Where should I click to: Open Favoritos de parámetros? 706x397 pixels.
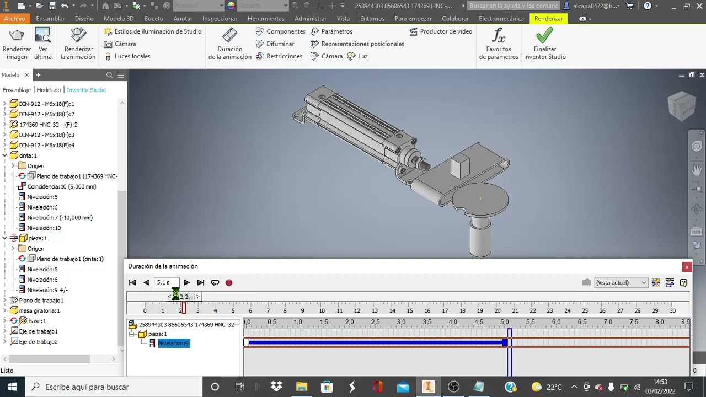tap(499, 44)
